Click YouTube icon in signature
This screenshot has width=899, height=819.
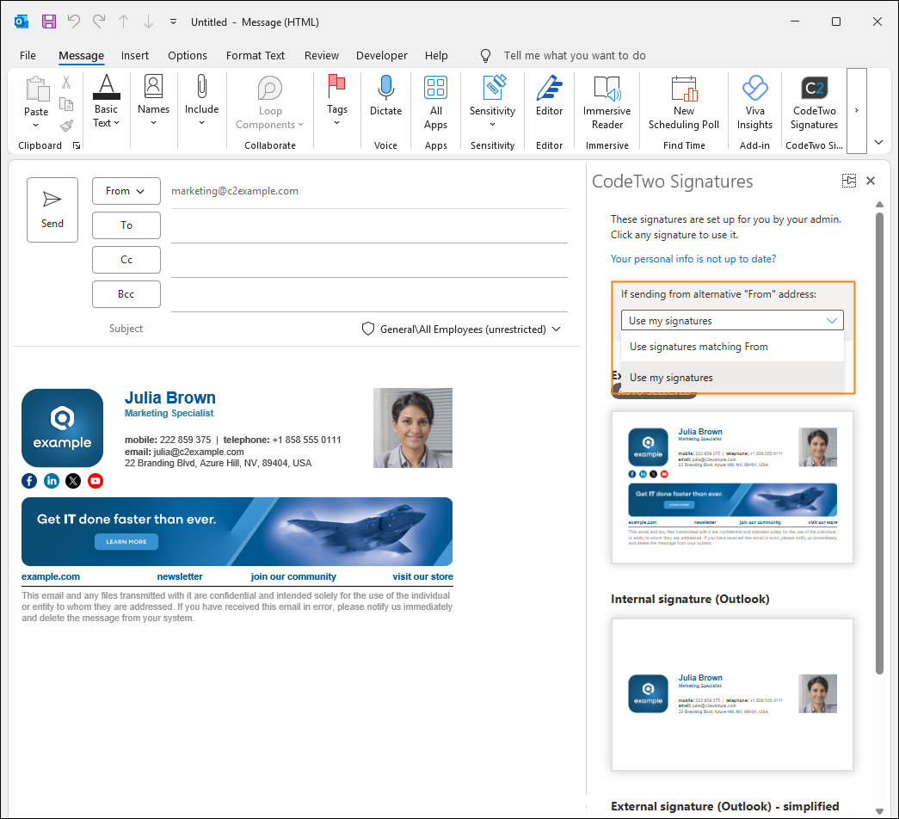click(x=95, y=481)
